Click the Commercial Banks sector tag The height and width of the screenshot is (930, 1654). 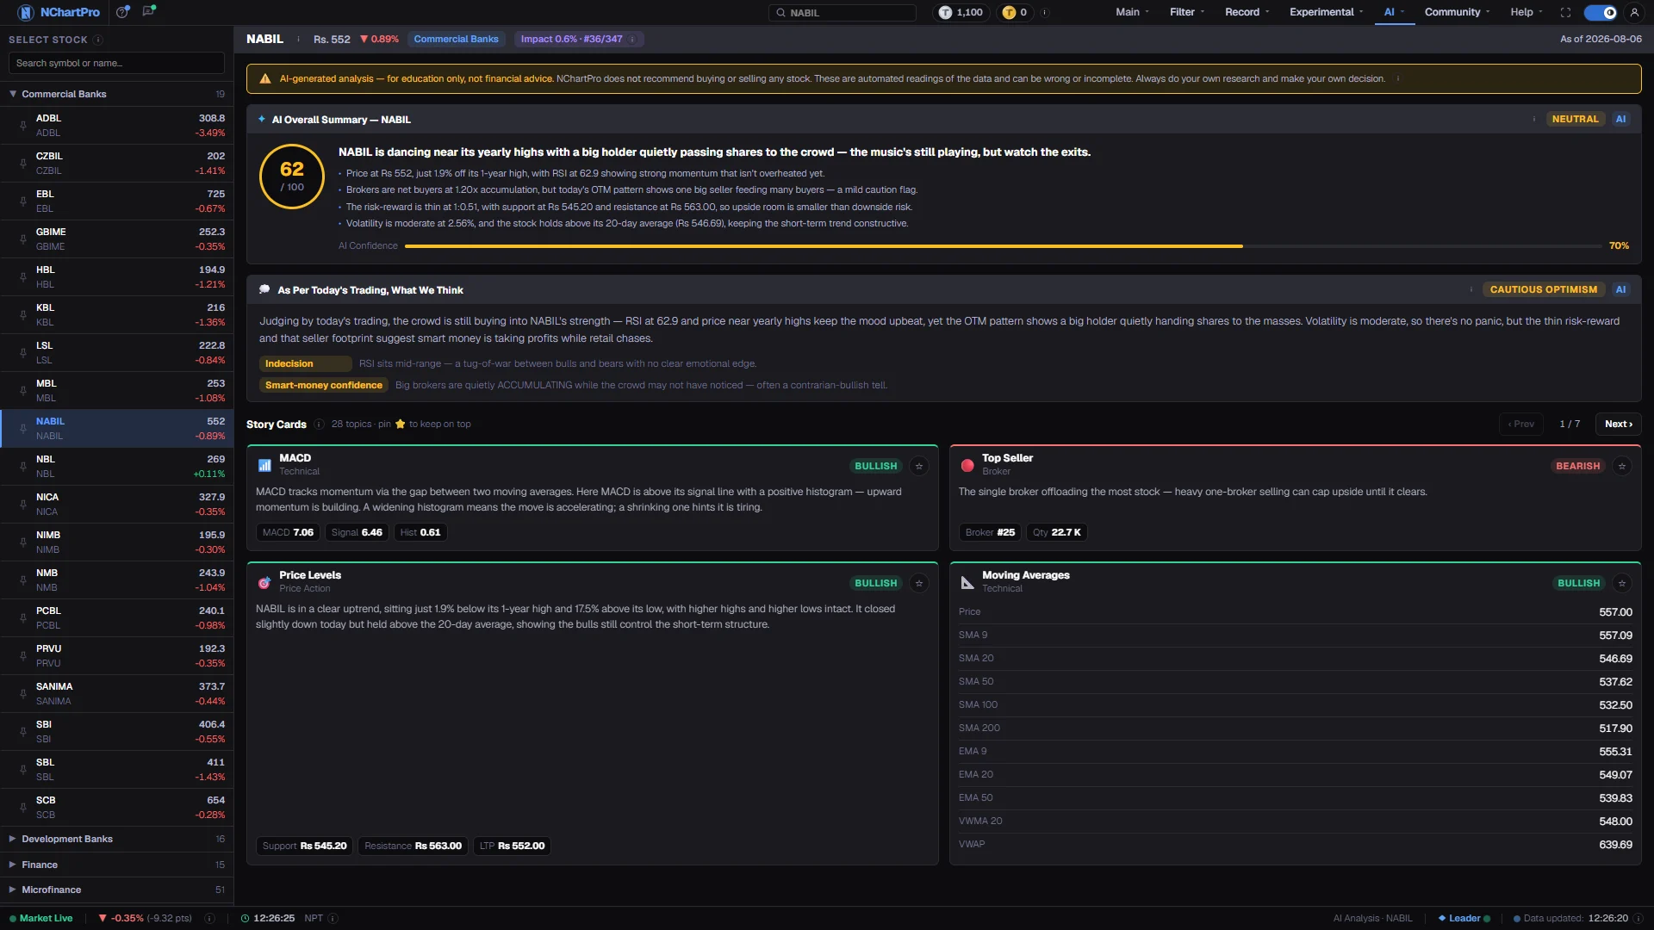click(456, 39)
